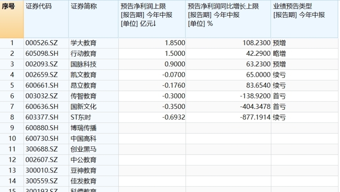
Task: Click profit value 0.9000
Action: click(175, 64)
